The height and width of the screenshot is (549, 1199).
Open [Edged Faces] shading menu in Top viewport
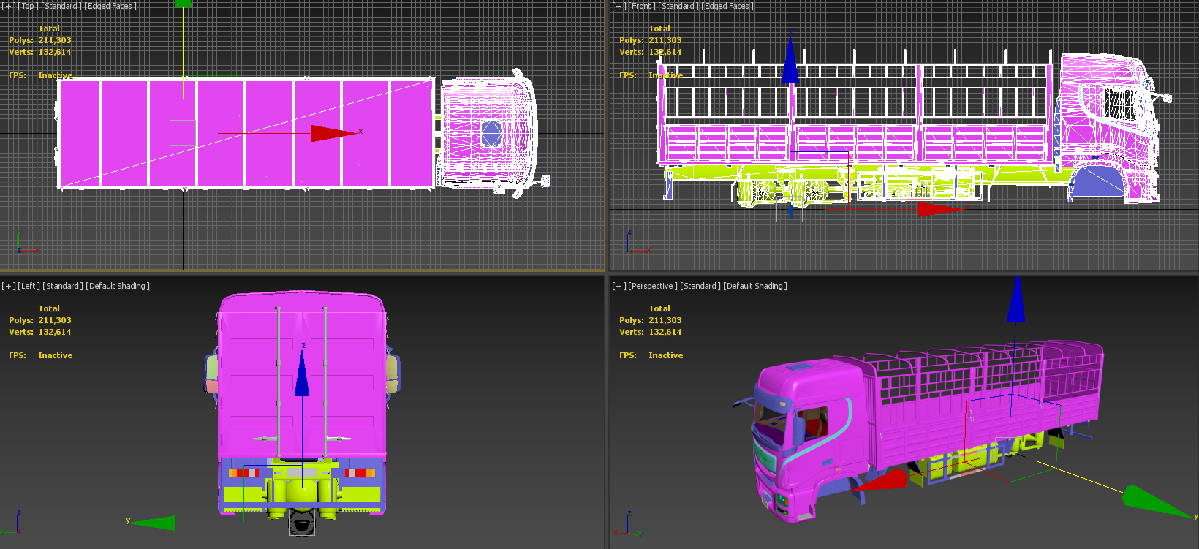[x=110, y=6]
